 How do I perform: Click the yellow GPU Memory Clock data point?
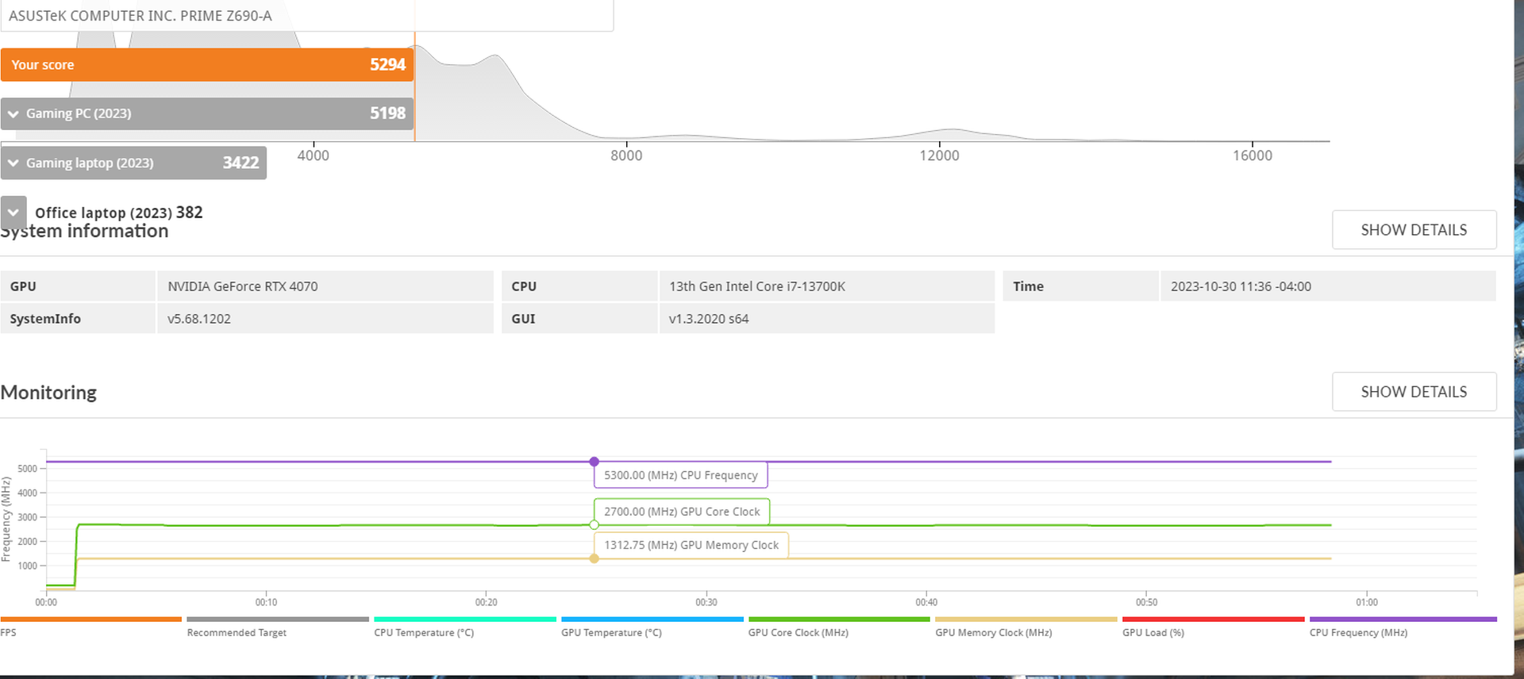click(x=594, y=558)
